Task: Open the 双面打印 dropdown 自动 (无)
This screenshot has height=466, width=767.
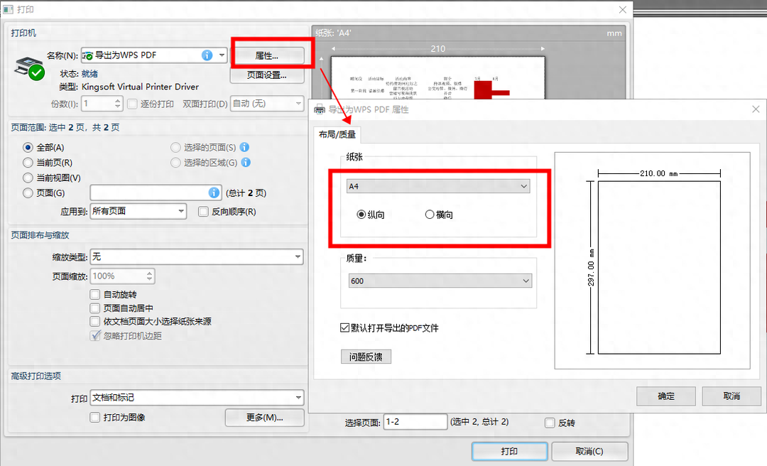Action: (x=267, y=104)
